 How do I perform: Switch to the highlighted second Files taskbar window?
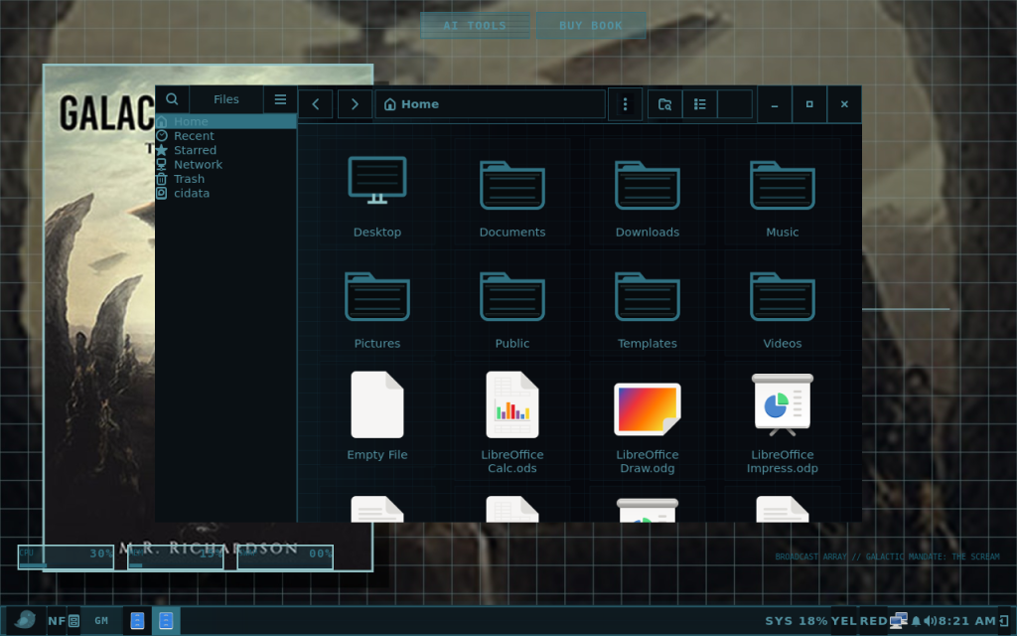[x=166, y=620]
